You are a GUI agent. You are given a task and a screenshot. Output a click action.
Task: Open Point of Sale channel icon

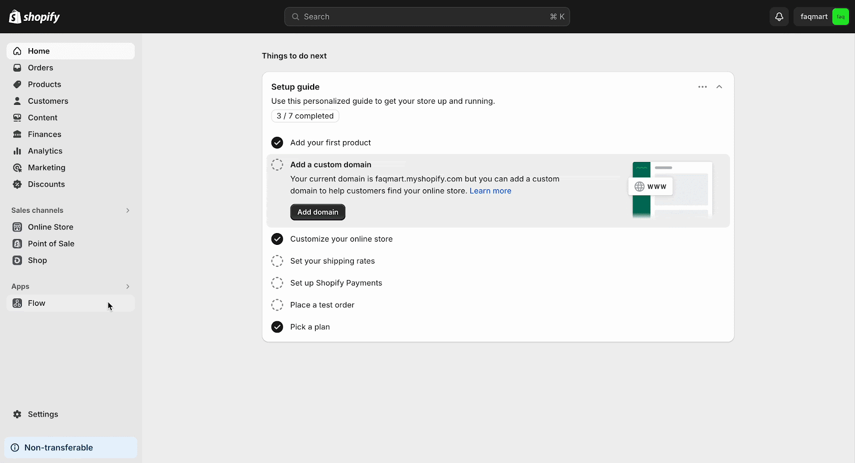[17, 244]
